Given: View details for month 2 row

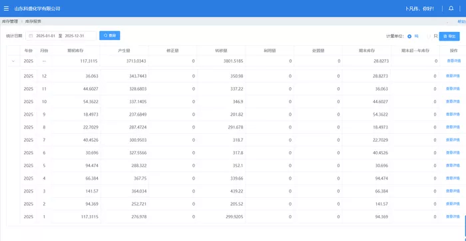Looking at the screenshot, I should [453, 204].
